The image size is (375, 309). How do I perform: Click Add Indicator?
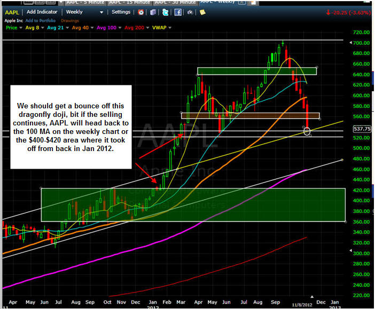coord(42,12)
